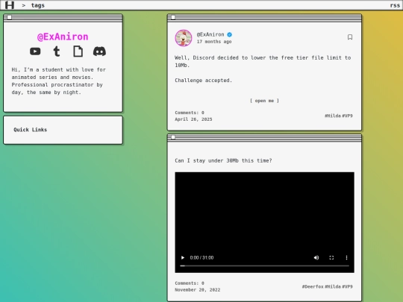
Task: Click the 0:00 / 31:00 time display
Action: point(201,257)
